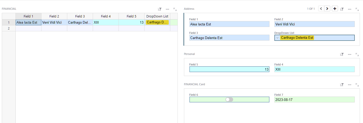The image size is (363, 123).
Task: Open more options ellipsis of Address panel
Action: coord(350,9)
